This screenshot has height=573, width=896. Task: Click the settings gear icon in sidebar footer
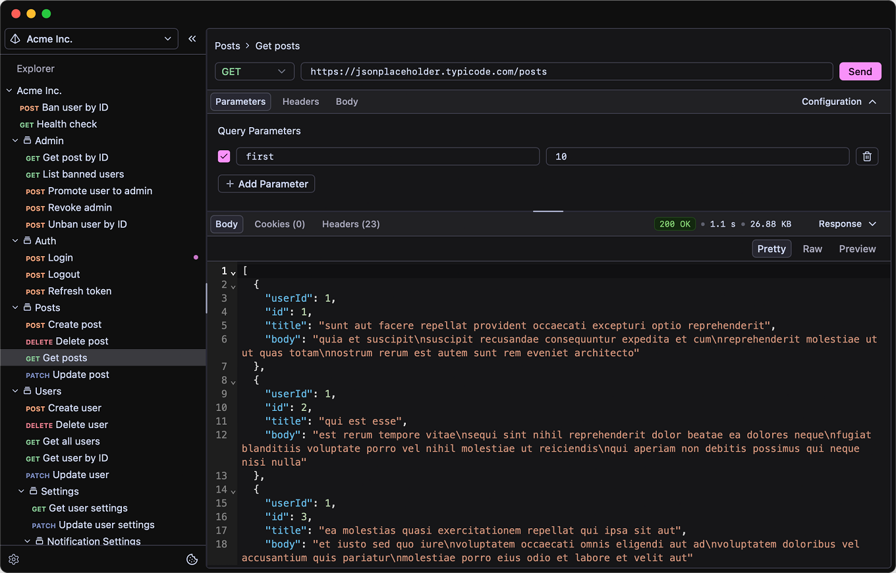(x=14, y=559)
